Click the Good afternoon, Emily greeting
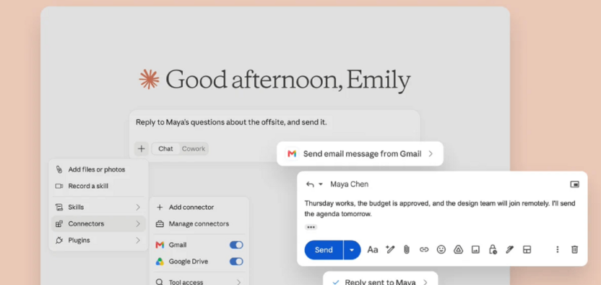The image size is (601, 285). [287, 80]
